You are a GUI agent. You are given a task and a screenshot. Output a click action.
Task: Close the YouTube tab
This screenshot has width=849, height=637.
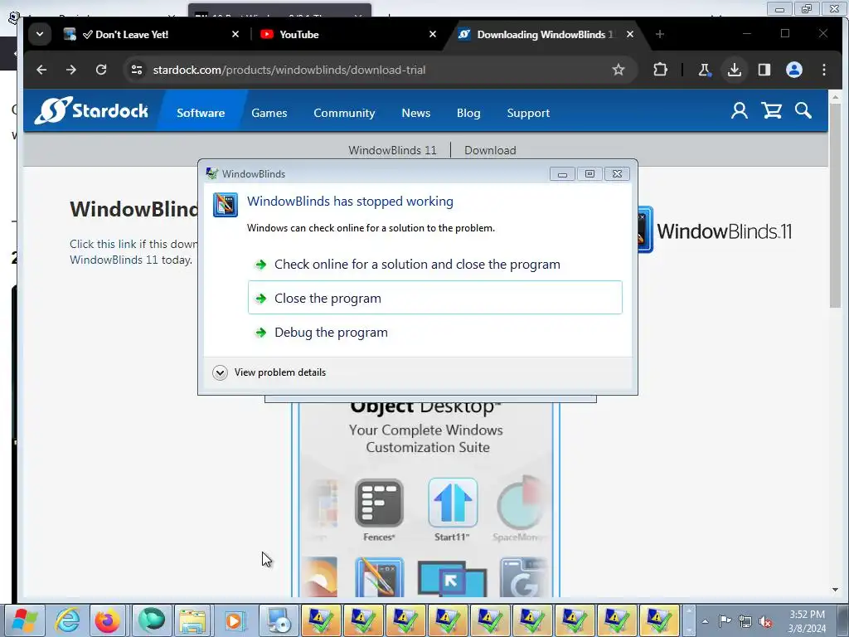tap(433, 34)
